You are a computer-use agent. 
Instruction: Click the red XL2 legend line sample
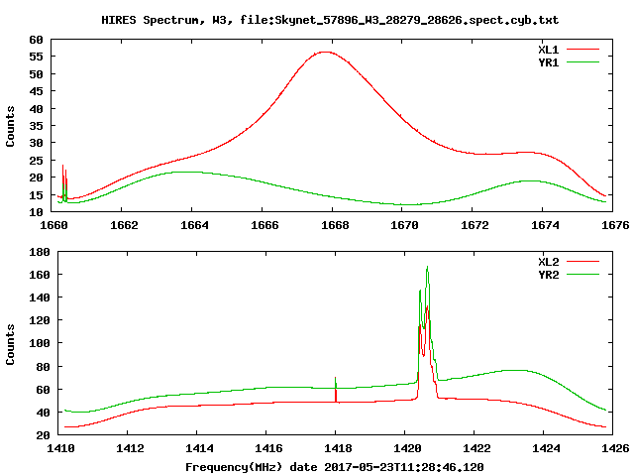[582, 262]
